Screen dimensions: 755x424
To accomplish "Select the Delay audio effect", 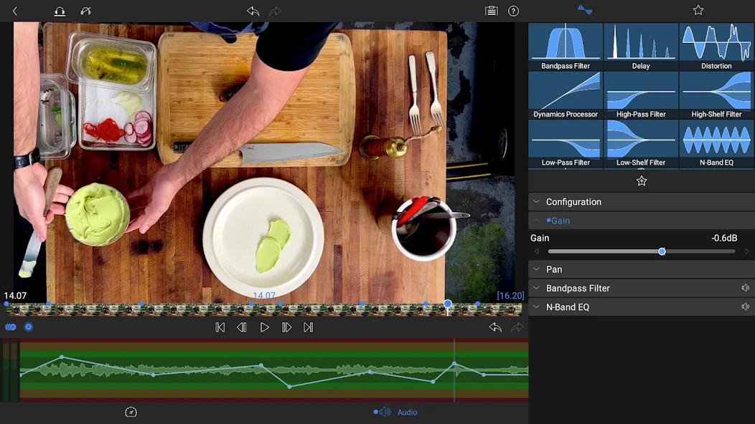I will click(641, 45).
